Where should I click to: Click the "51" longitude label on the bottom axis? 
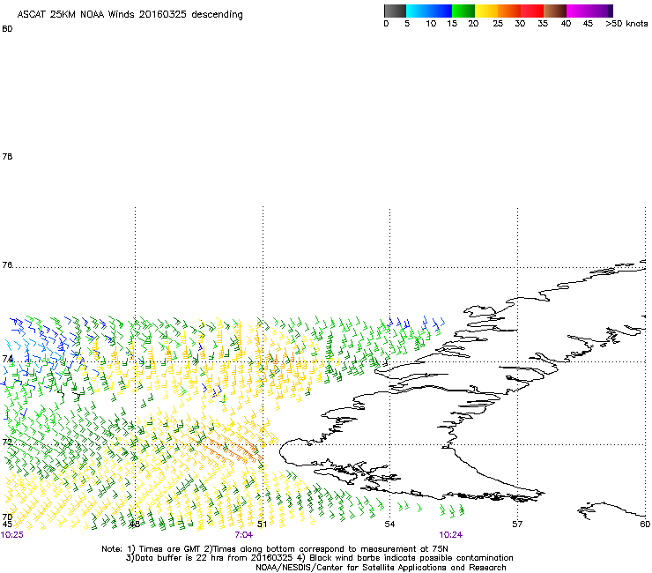(x=262, y=525)
